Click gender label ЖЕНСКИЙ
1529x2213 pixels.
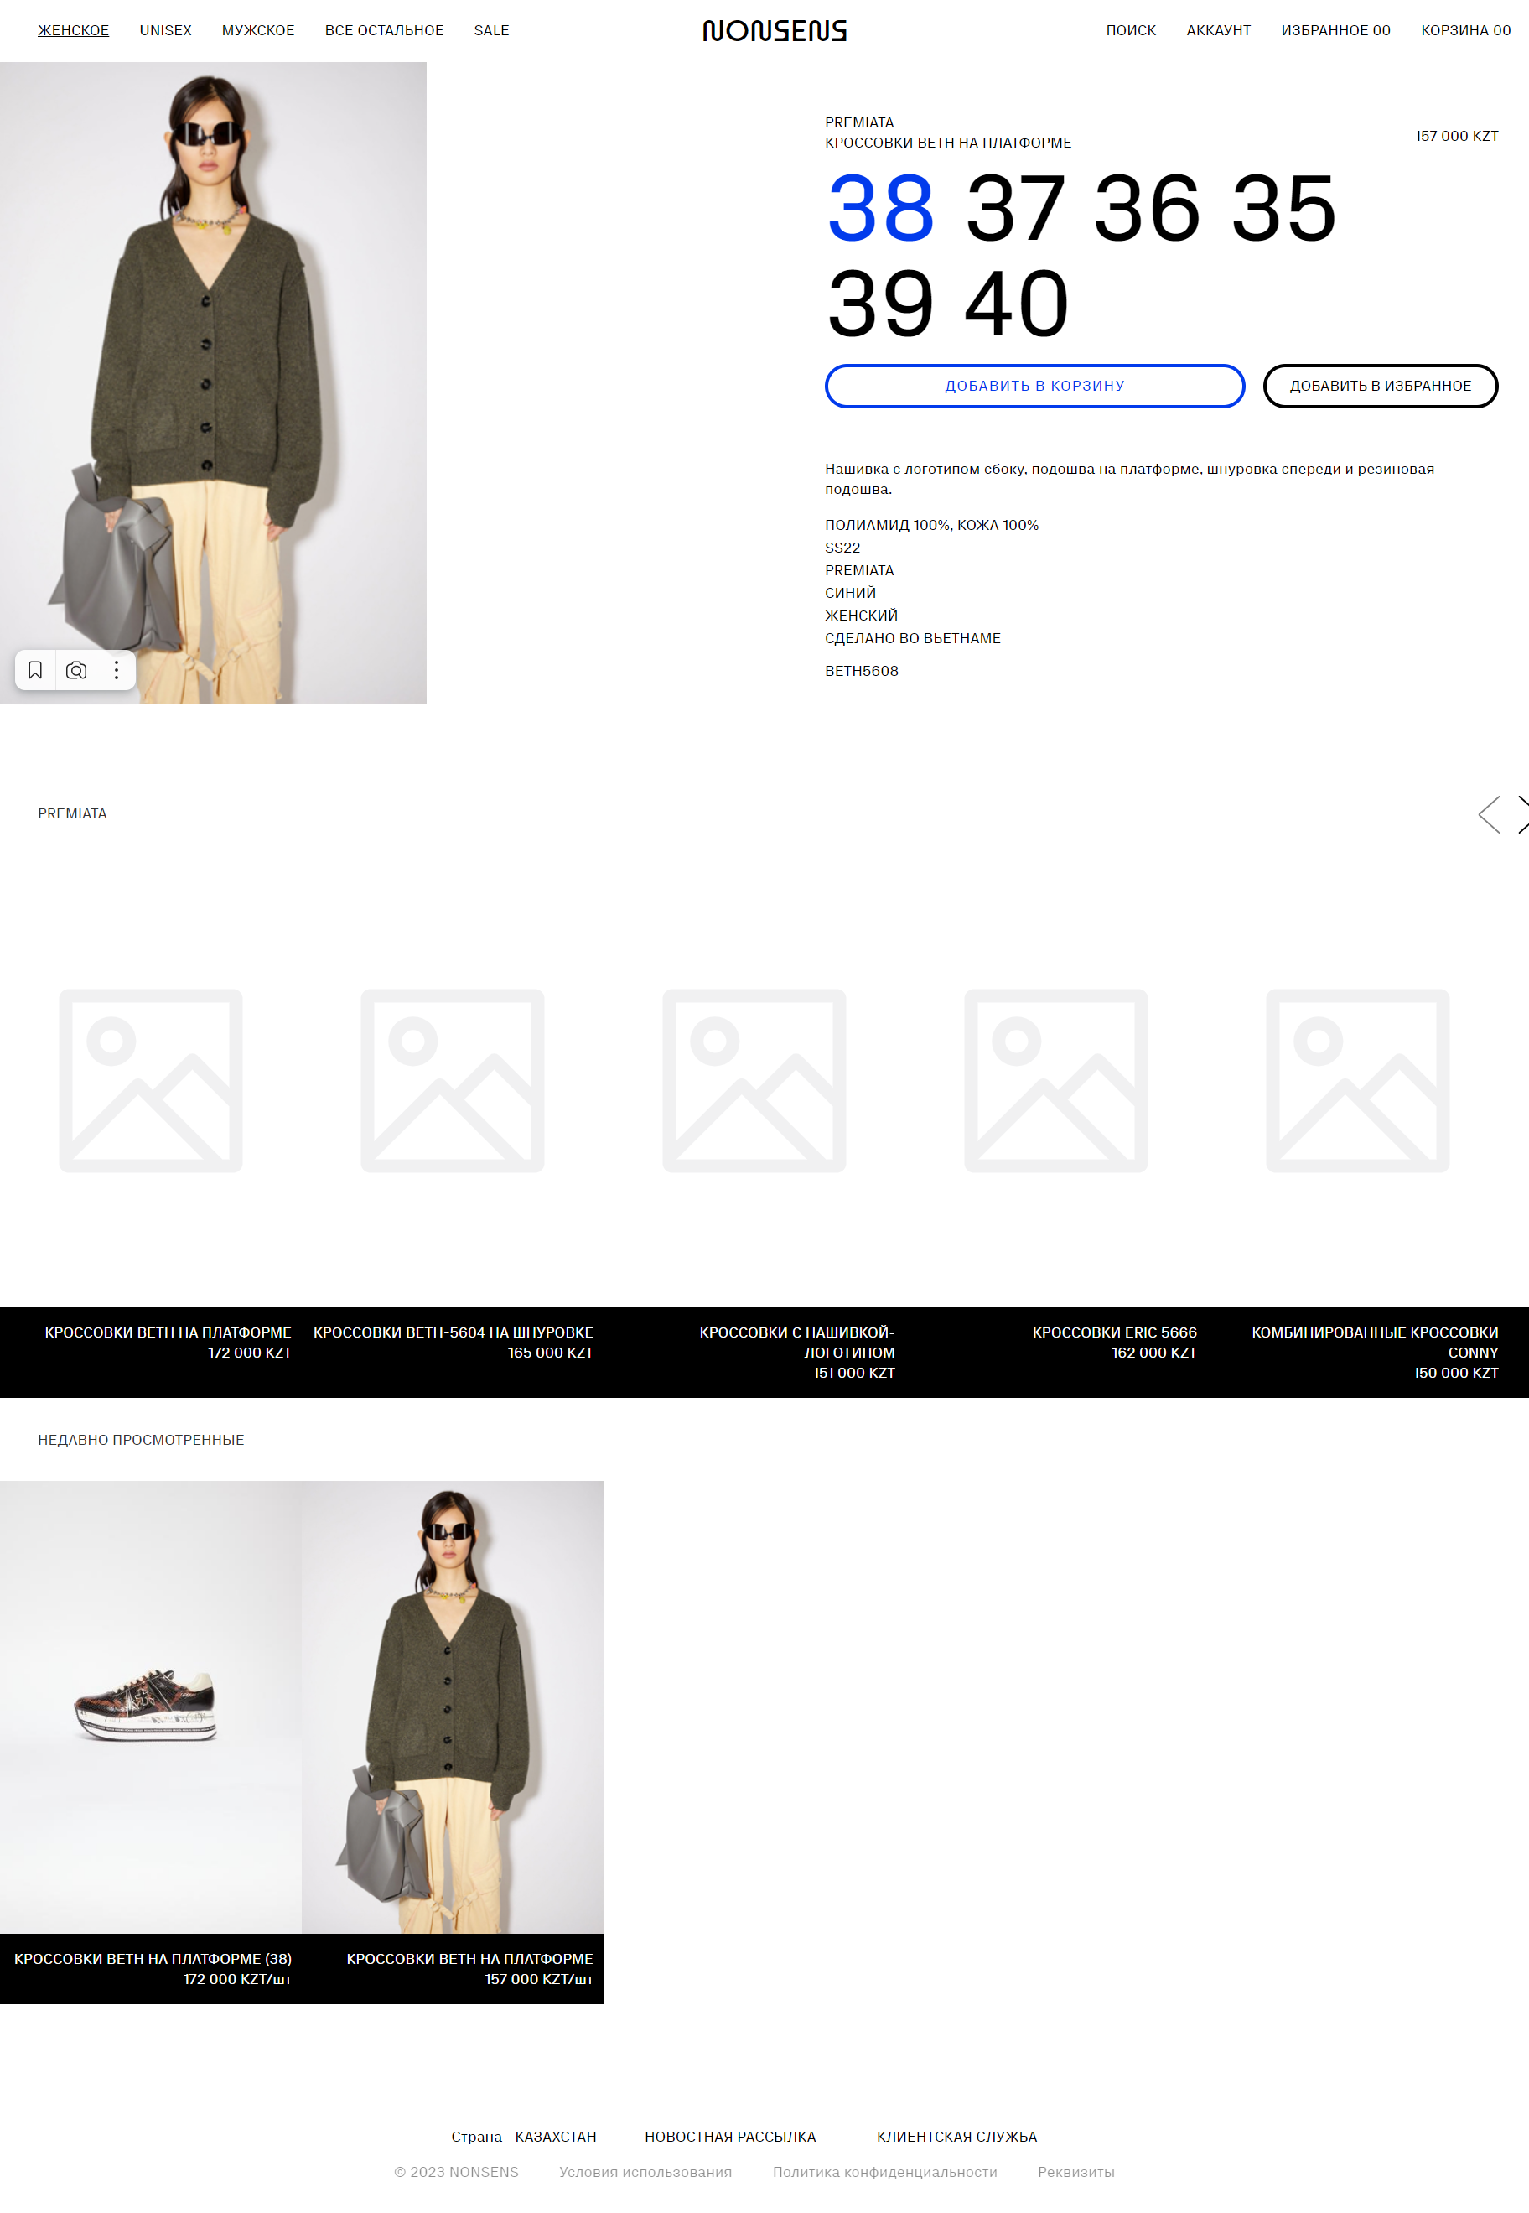pos(860,616)
